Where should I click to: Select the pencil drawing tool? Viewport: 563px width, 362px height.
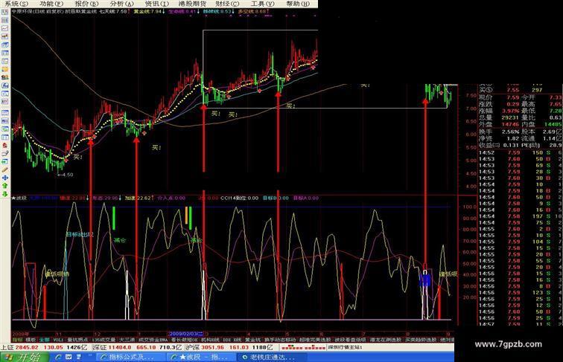tap(5, 169)
